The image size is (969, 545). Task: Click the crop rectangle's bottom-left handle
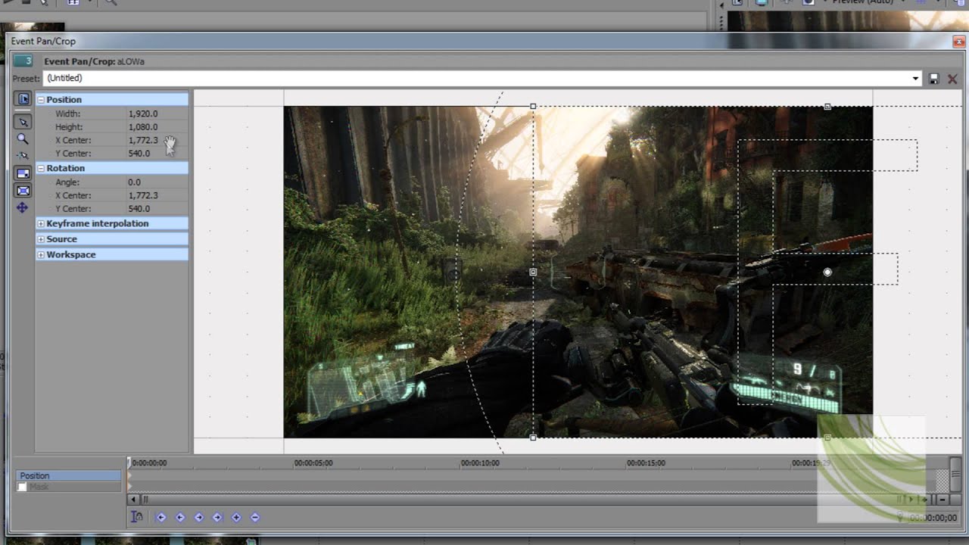tap(533, 438)
